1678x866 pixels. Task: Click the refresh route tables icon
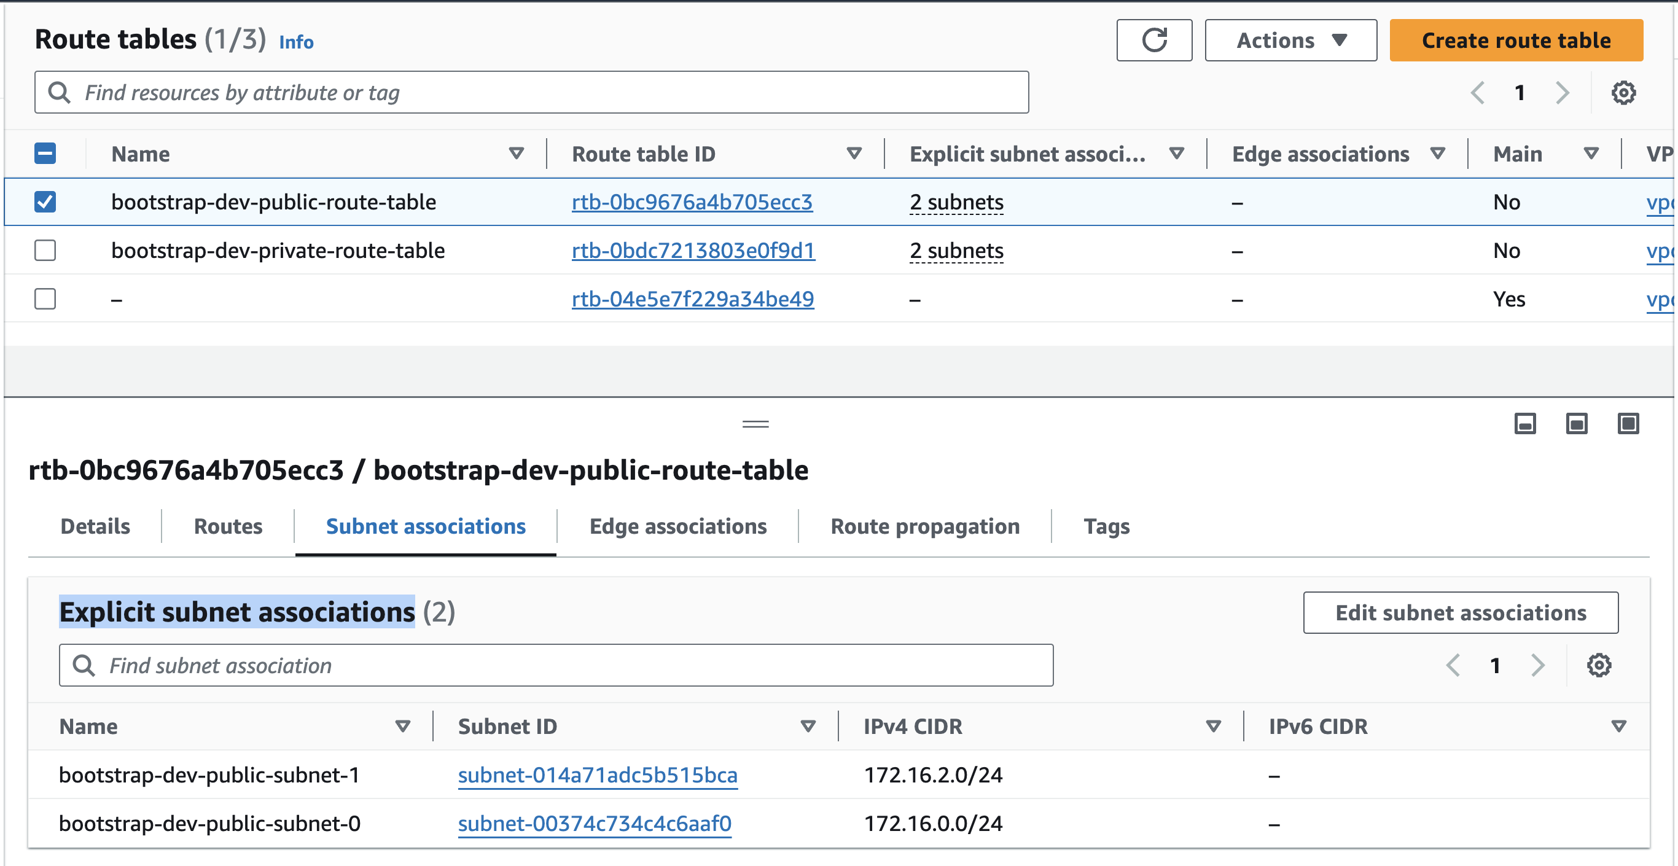1153,41
